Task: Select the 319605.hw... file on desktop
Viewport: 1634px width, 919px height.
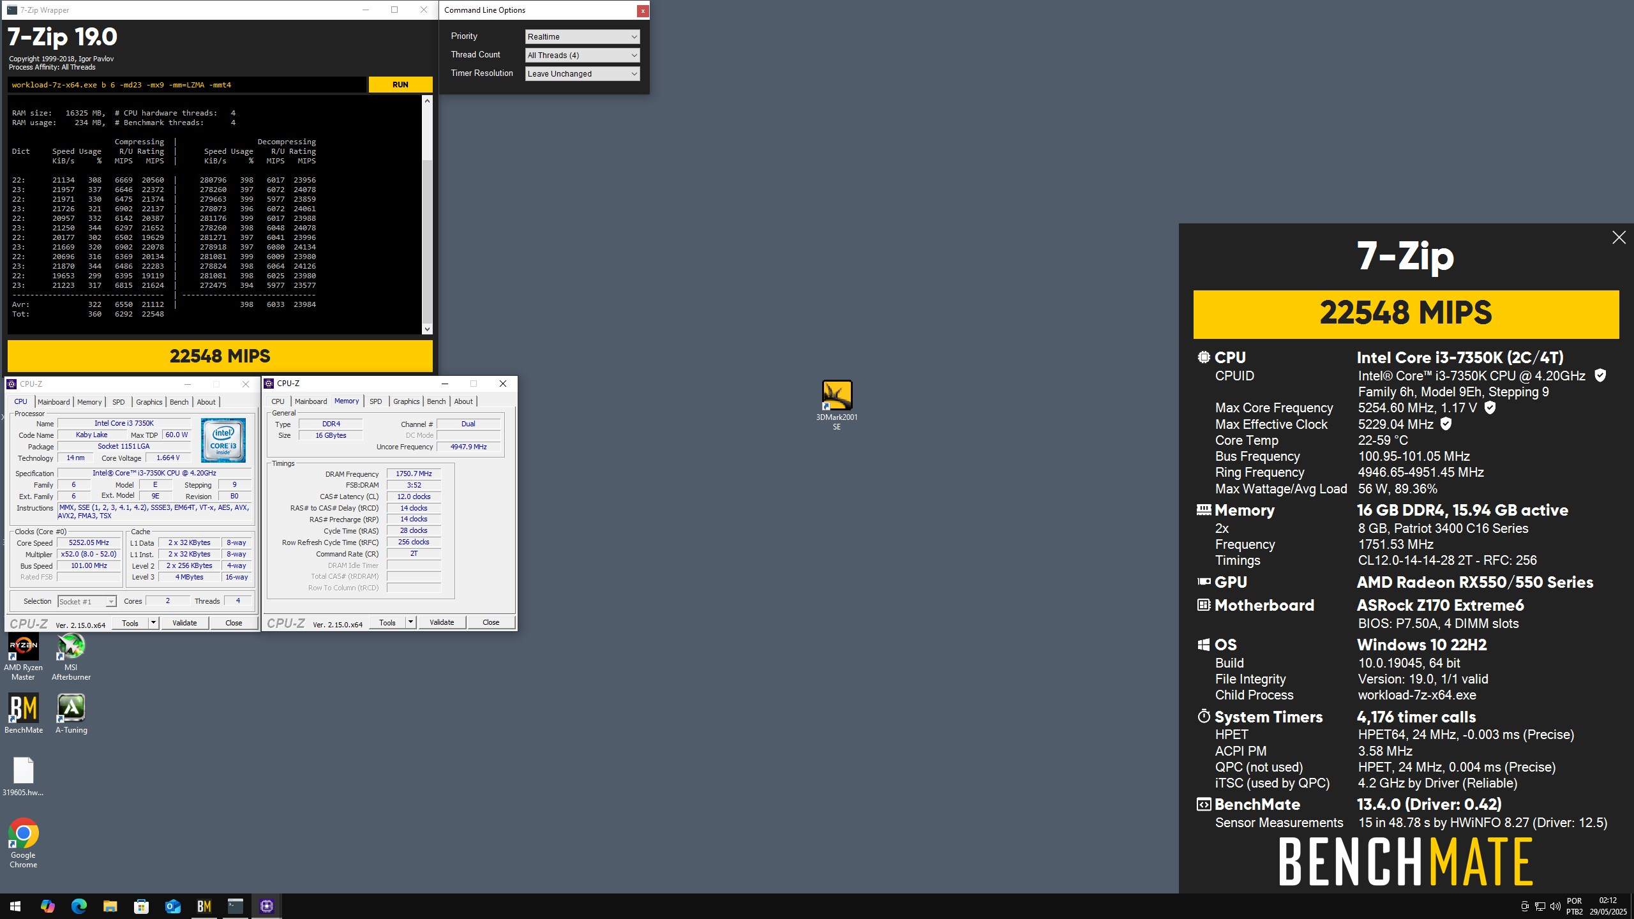Action: click(23, 777)
